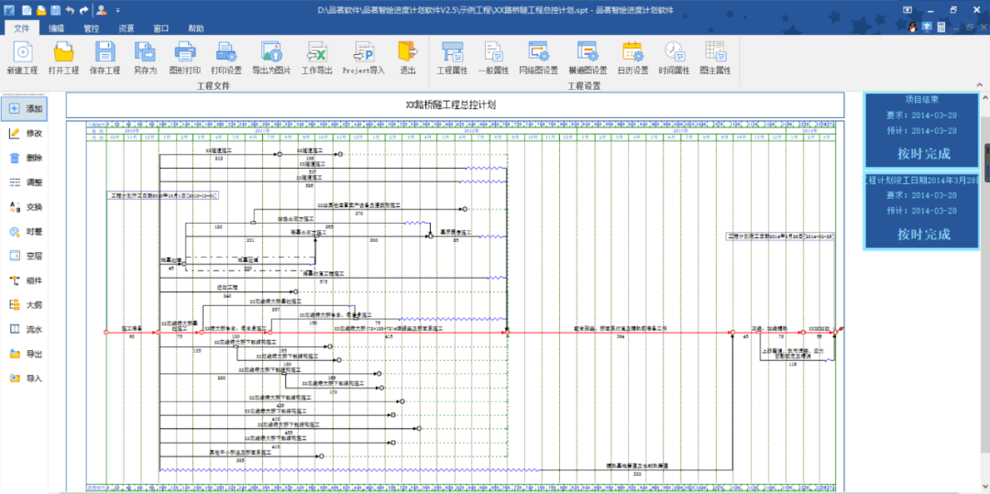Click the user account icon in title bar
This screenshot has height=494, width=990.
(101, 10)
